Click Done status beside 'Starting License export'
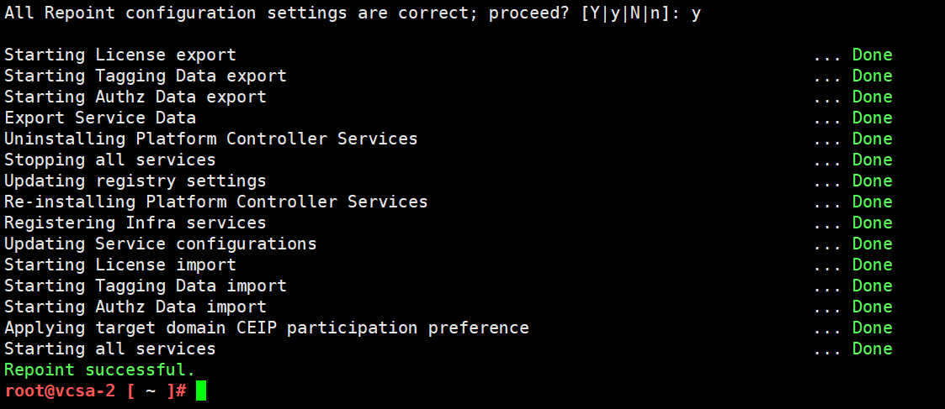Screen dimensions: 945x409 click(x=872, y=55)
